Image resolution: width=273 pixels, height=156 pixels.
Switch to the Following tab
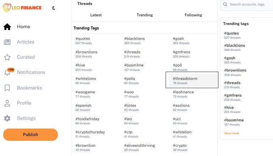click(193, 15)
